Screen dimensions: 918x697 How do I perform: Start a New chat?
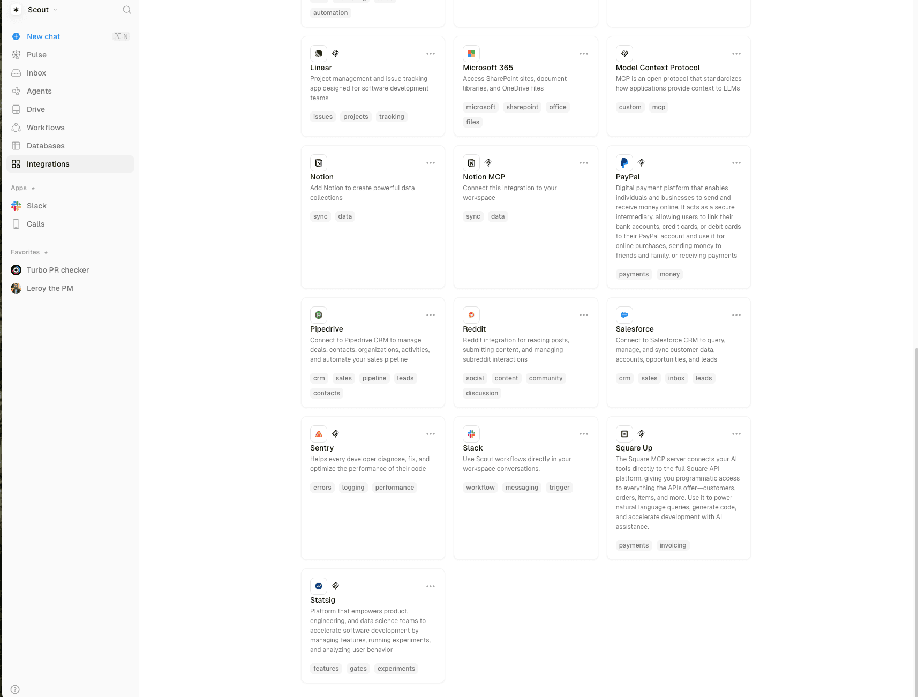point(43,36)
